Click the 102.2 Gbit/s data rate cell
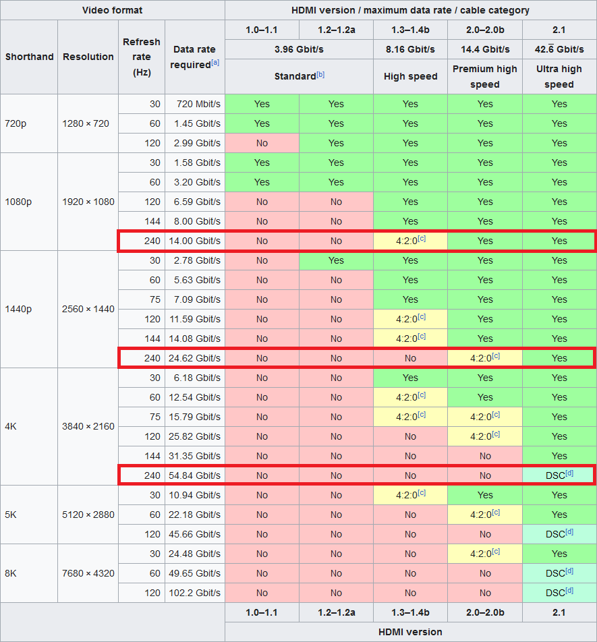 pos(195,593)
